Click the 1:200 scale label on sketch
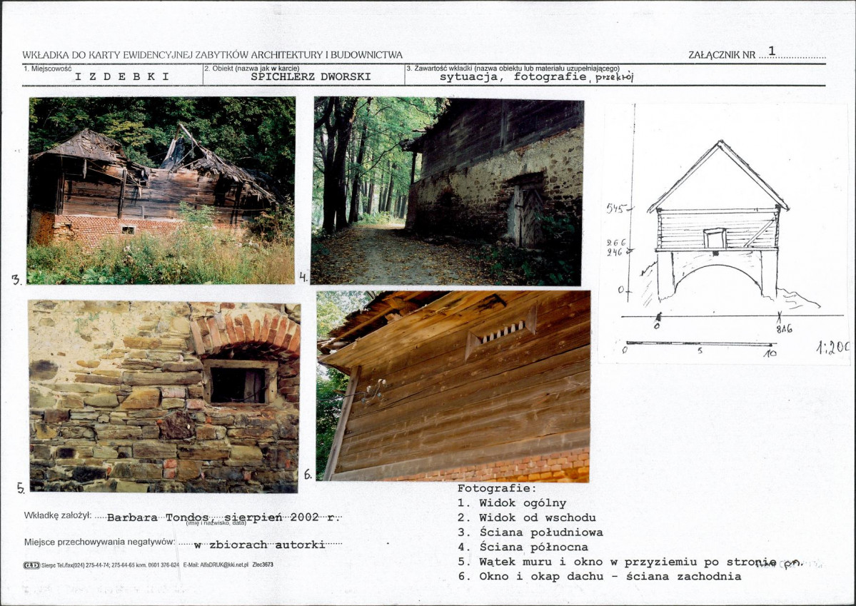 [x=833, y=347]
